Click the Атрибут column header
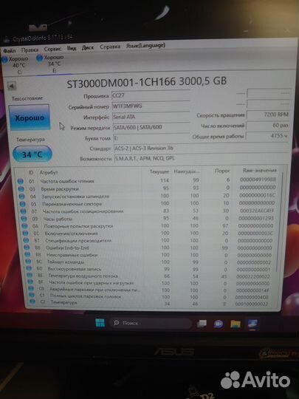The height and width of the screenshot is (399, 299). 49,172
